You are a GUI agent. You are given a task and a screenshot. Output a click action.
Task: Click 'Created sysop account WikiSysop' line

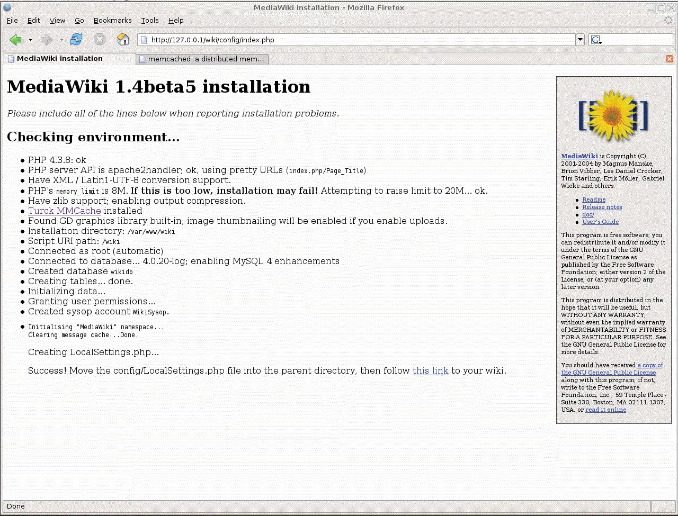[99, 311]
